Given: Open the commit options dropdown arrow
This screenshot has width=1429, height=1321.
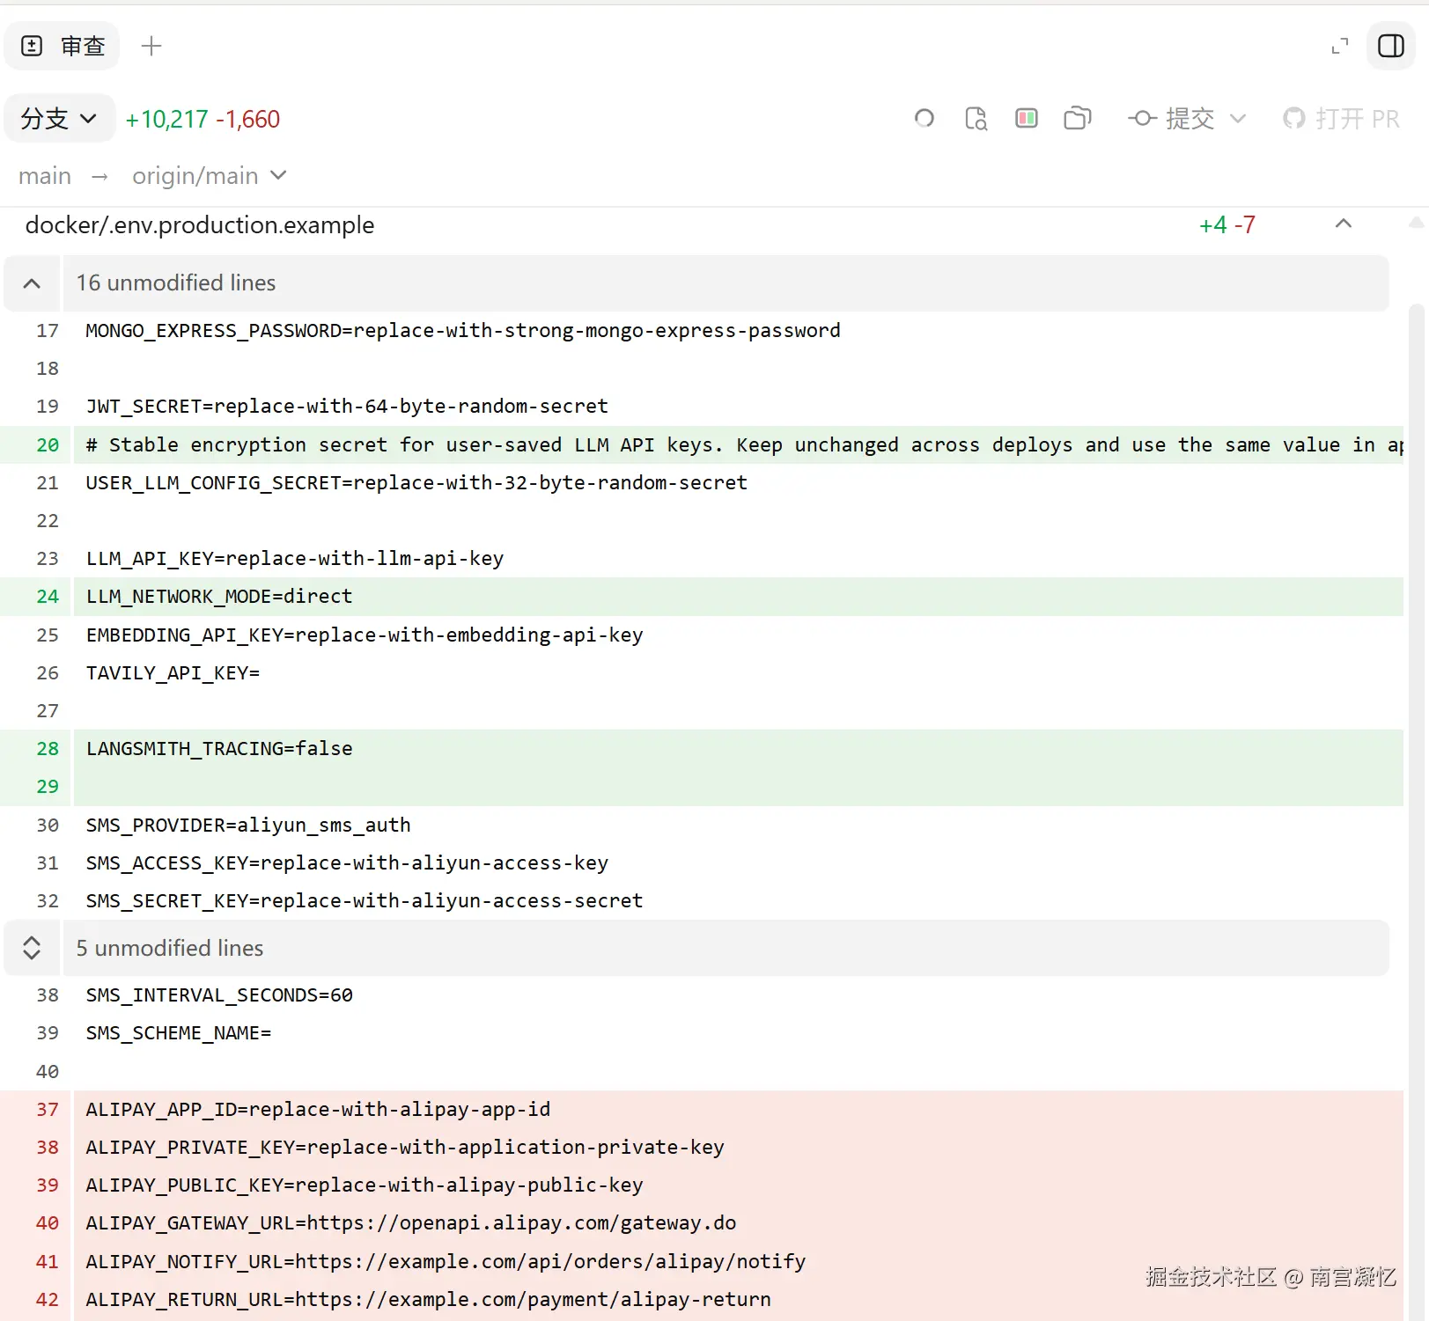Looking at the screenshot, I should [x=1238, y=118].
